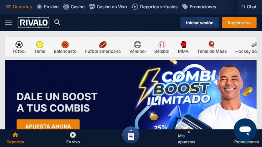Choose the Béisbol icon
This screenshot has height=147, width=262.
pyautogui.click(x=162, y=45)
